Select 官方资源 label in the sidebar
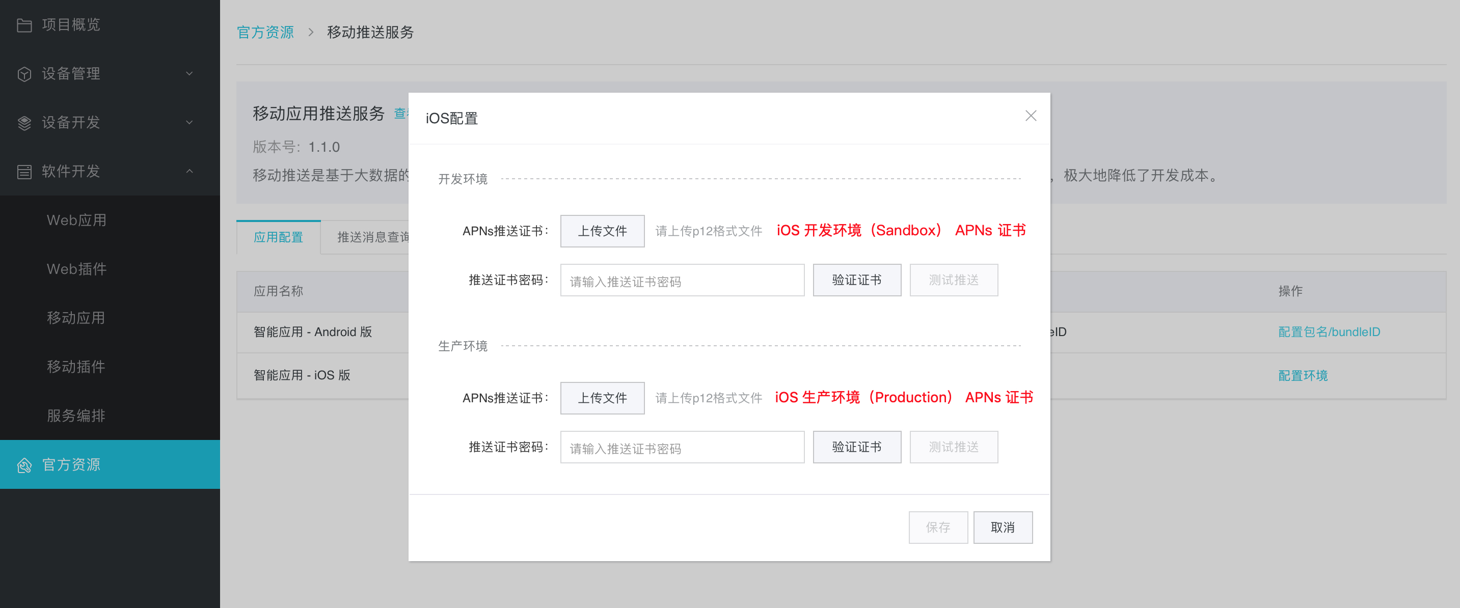The image size is (1460, 608). pyautogui.click(x=71, y=464)
